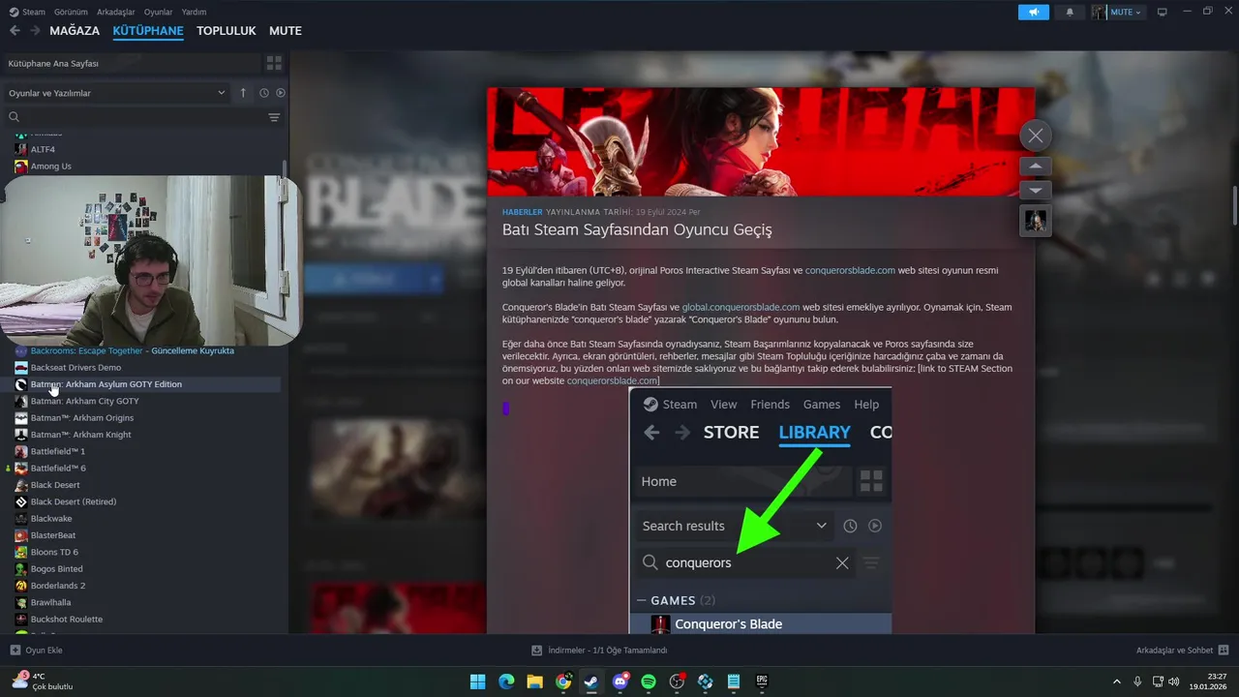Switch to the TOPLULUK tab

[x=227, y=31]
